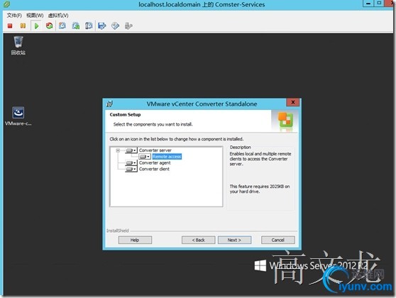Click the vSphere console window corner icon
The width and height of the screenshot is (396, 298).
click(6, 4)
